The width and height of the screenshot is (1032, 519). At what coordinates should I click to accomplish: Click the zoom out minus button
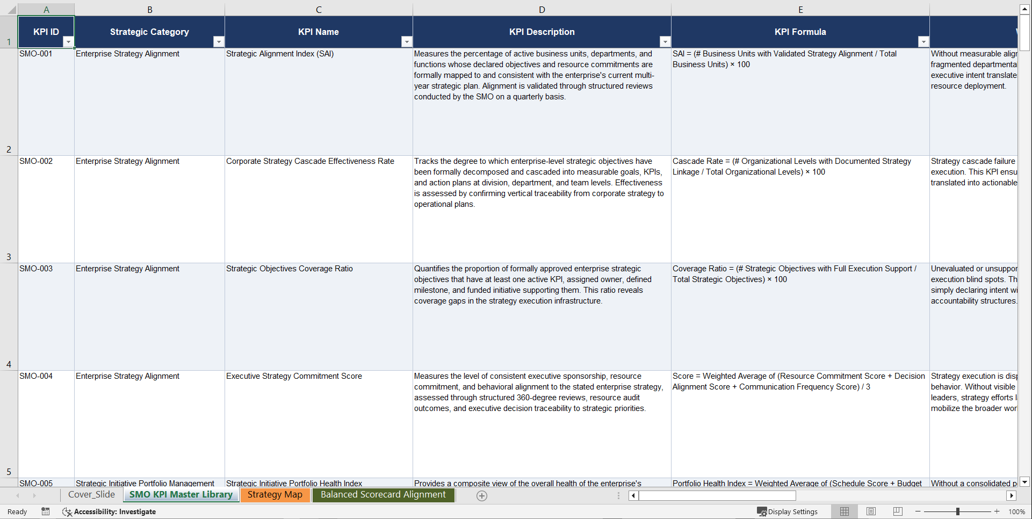pos(918,511)
